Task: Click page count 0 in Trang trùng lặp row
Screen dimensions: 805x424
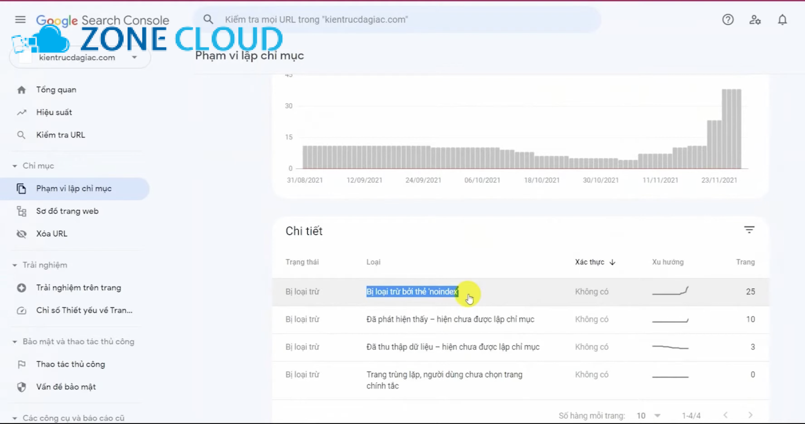Action: [752, 375]
